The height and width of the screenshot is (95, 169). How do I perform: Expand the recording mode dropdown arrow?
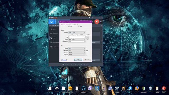click(55, 22)
